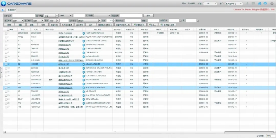Click the blue circular icon beside home

pyautogui.click(x=265, y=4)
